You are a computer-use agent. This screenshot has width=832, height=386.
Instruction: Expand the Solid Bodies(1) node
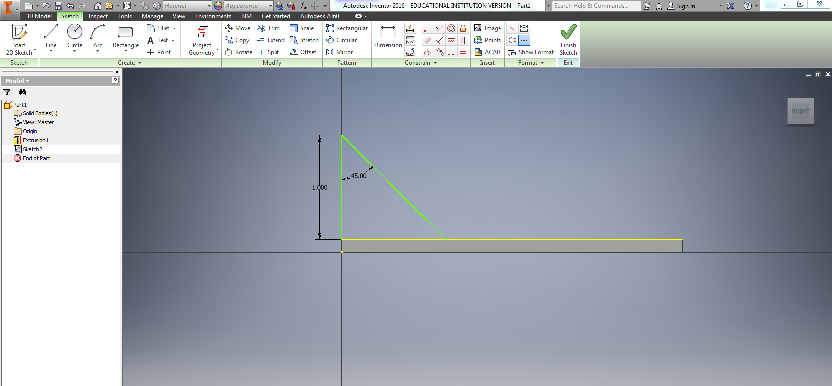point(6,113)
